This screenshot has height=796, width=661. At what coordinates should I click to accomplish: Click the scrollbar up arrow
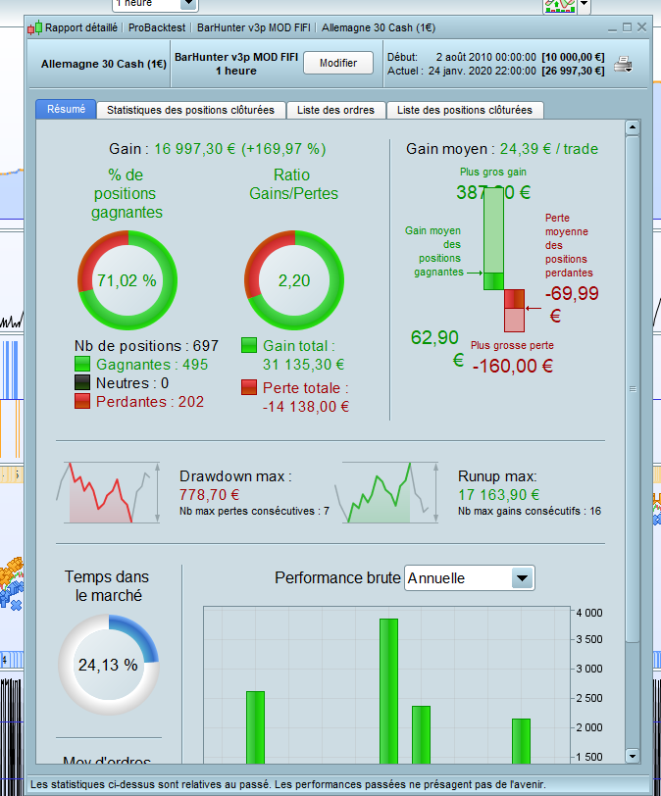point(632,126)
